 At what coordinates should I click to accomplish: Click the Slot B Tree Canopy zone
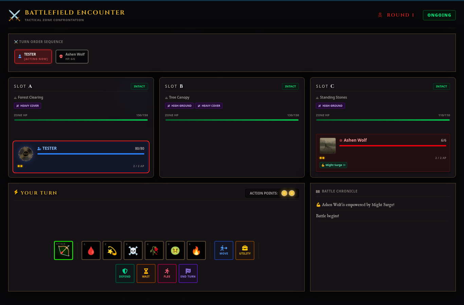click(232, 127)
